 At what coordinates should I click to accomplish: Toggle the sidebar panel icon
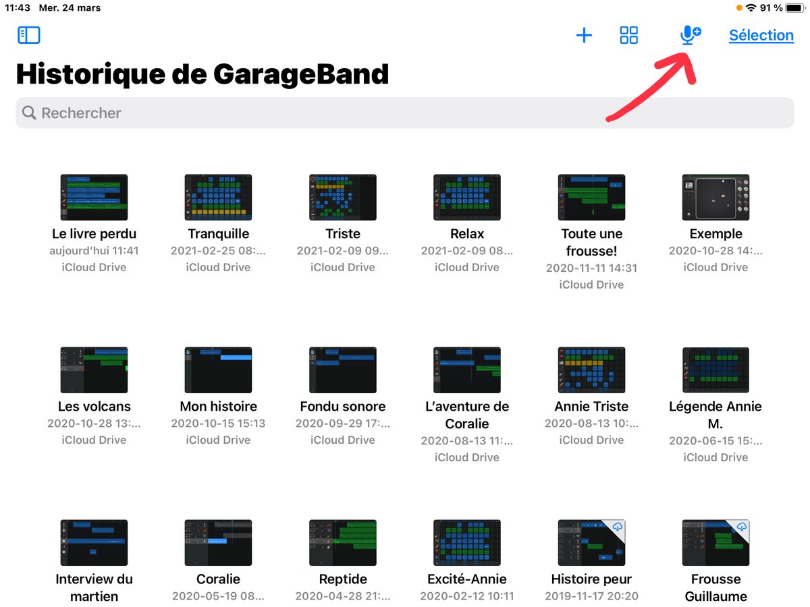29,35
